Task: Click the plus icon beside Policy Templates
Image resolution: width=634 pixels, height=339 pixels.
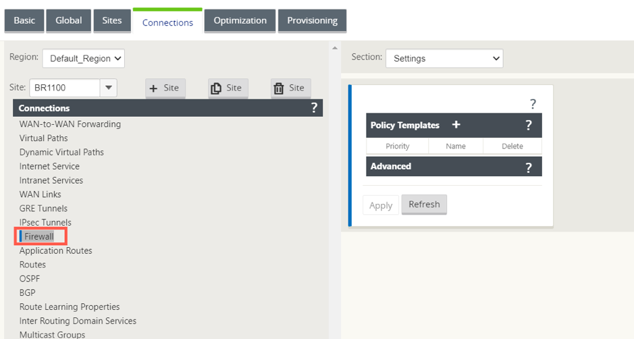Action: [456, 125]
